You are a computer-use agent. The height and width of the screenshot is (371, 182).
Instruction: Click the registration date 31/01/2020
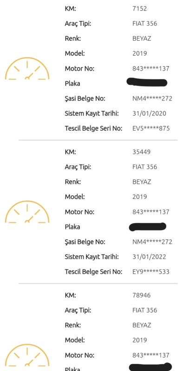point(149,114)
